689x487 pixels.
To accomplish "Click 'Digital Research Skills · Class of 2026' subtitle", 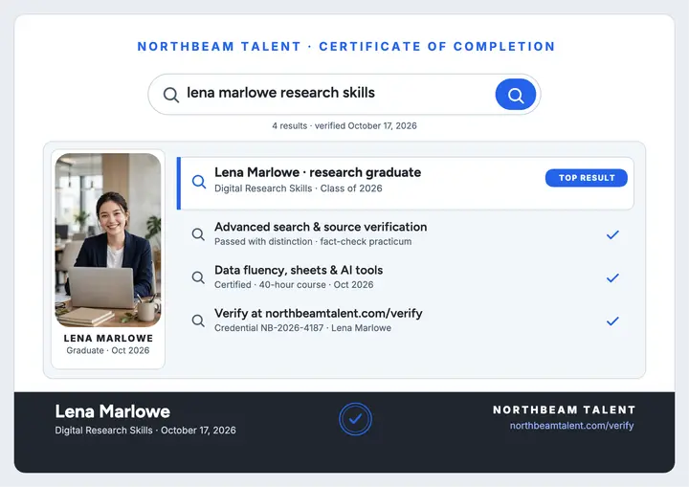I will click(299, 188).
